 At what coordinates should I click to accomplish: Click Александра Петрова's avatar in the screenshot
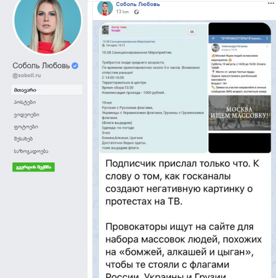215,48
